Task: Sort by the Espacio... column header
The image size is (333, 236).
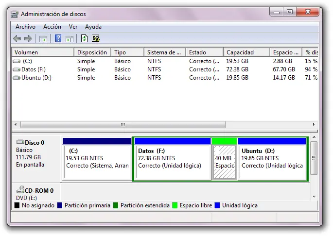Action: point(286,52)
